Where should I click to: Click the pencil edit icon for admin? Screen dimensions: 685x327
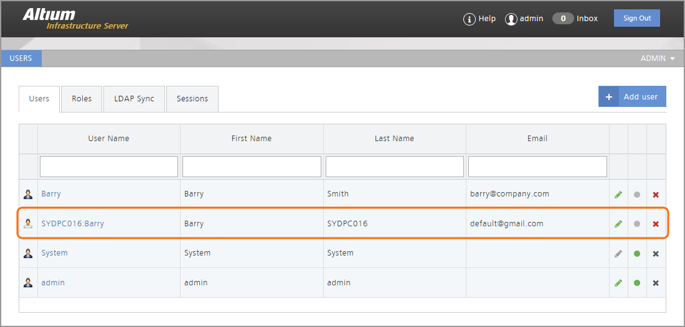[x=618, y=283]
